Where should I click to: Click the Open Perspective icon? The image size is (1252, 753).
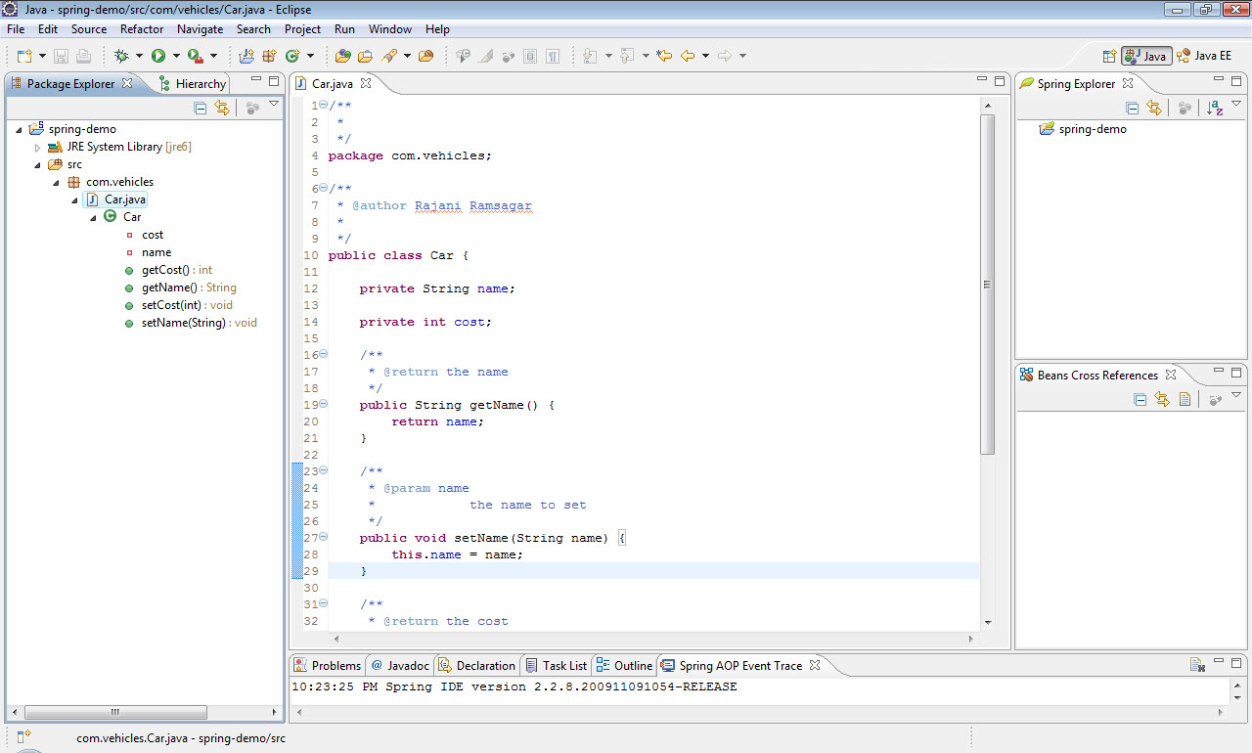[1109, 56]
